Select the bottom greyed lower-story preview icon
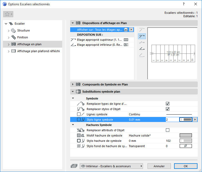202x172 pixels. pyautogui.click(x=142, y=55)
